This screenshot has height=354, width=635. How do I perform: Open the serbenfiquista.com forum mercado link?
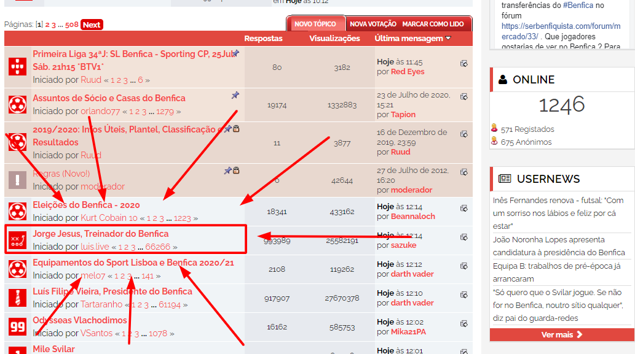point(561,31)
